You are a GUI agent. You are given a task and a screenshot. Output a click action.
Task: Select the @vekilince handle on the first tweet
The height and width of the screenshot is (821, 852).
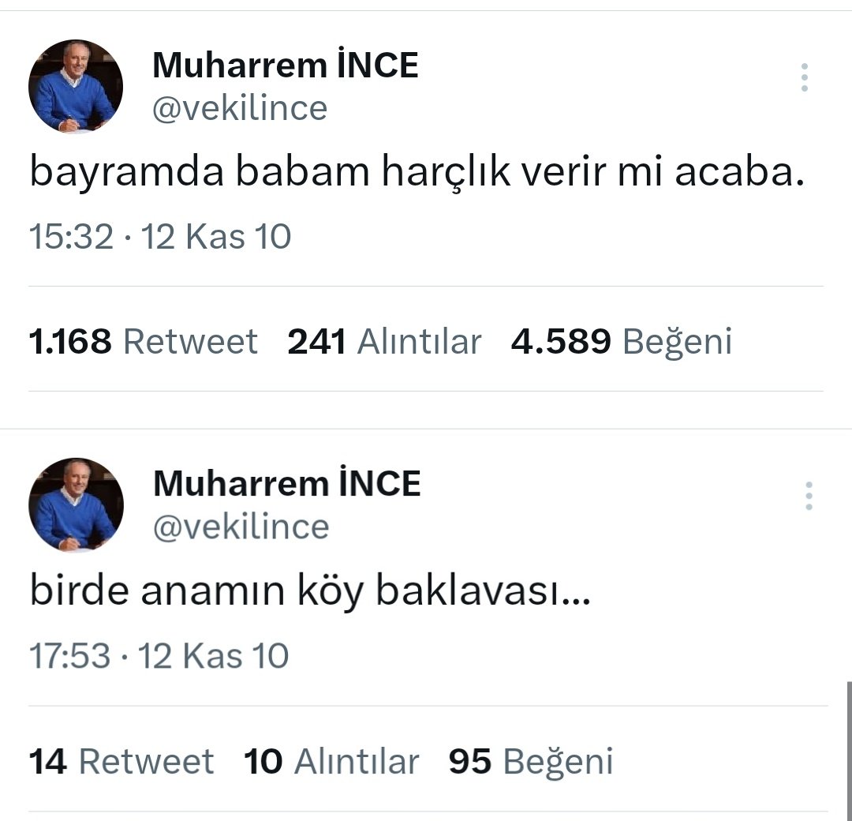point(241,109)
